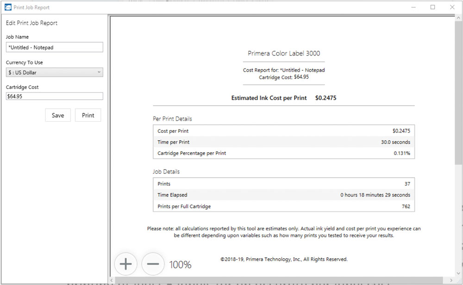The image size is (463, 285).
Task: Minimize the Print Job Report window
Action: click(413, 7)
